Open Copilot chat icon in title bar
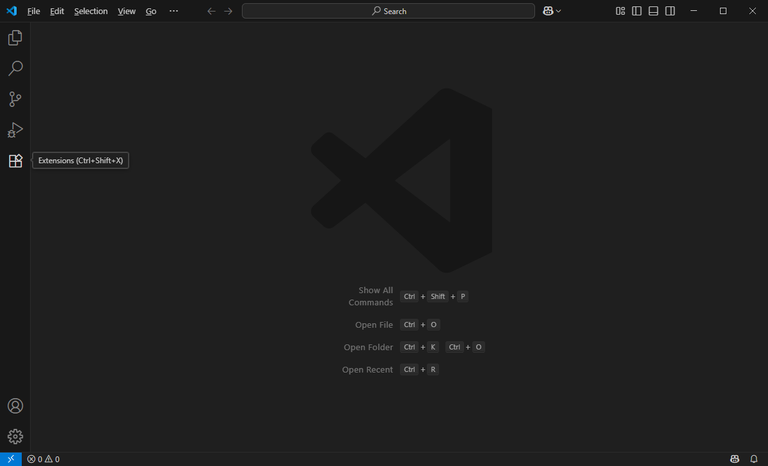The width and height of the screenshot is (768, 466). pyautogui.click(x=548, y=11)
